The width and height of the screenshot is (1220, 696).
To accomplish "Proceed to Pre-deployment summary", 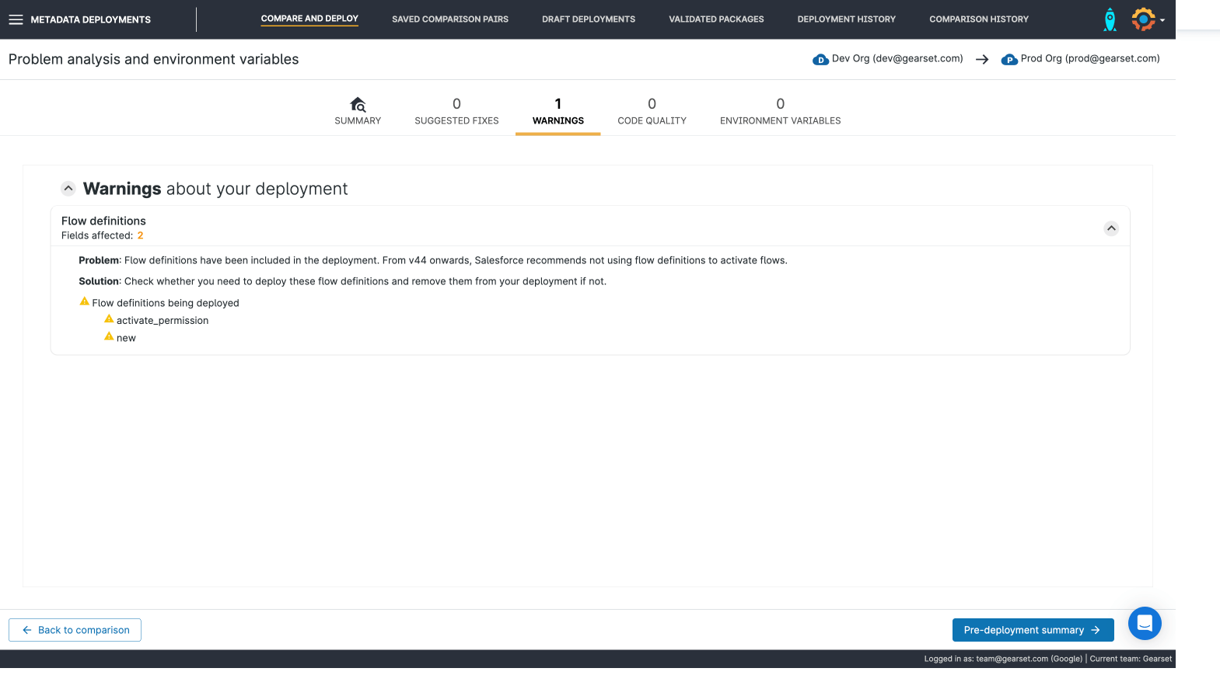I will (1032, 630).
